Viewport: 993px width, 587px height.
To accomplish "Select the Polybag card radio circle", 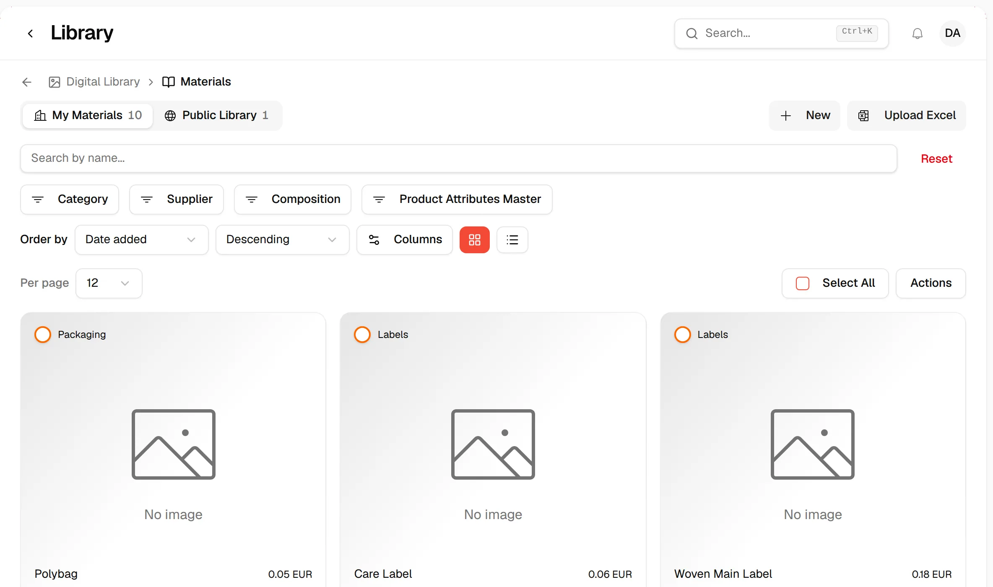I will click(43, 335).
